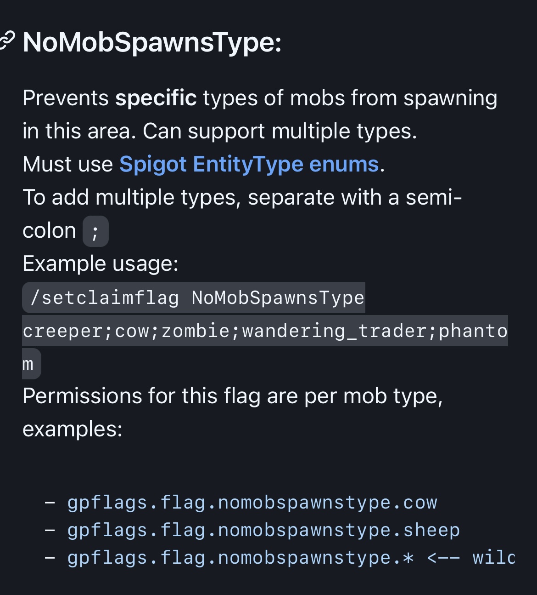The width and height of the screenshot is (537, 595).
Task: Click the nomobspawnstype.* wildcard permission line
Action: click(241, 558)
